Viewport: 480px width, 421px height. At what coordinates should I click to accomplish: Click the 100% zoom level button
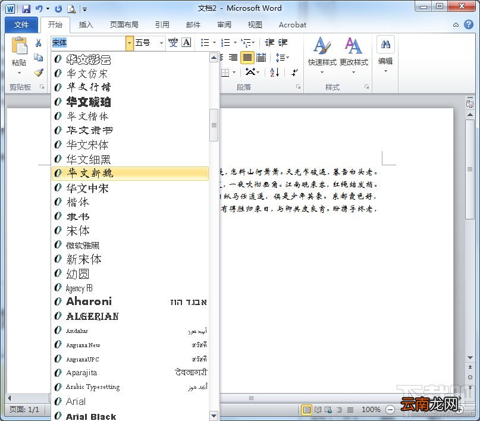pyautogui.click(x=371, y=410)
